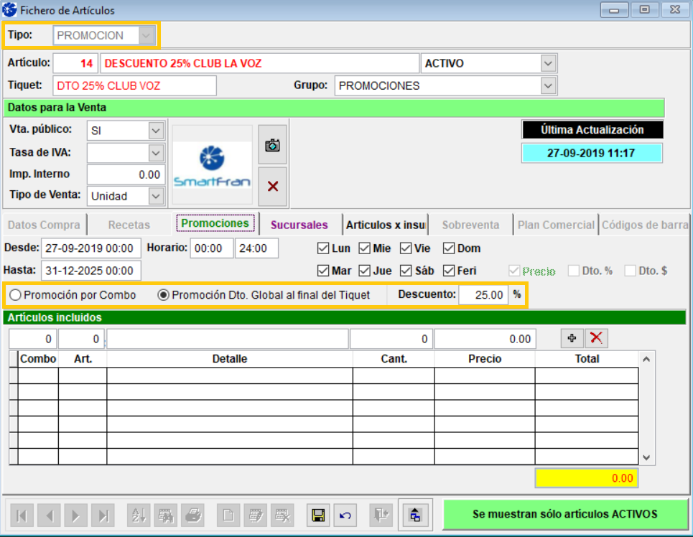The height and width of the screenshot is (537, 693).
Task: Click the yellow total amount box
Action: (x=586, y=478)
